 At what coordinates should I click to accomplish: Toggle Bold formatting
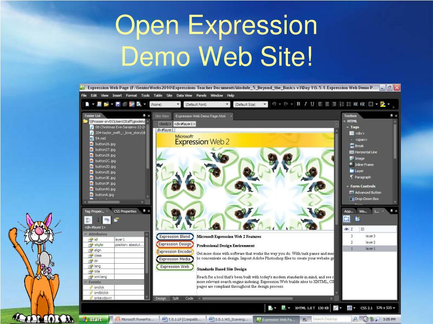pyautogui.click(x=298, y=104)
